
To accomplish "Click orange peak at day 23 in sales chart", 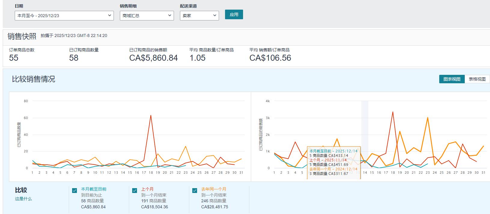I will point(428,118).
